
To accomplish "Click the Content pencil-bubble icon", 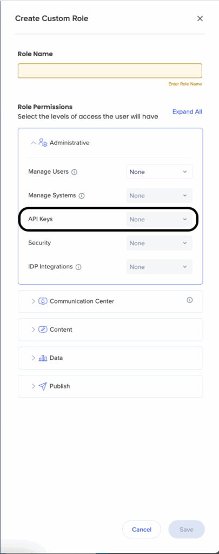I will pyautogui.click(x=43, y=329).
